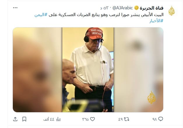Click the tweet timestamp ٥٣ د
Viewport: 183px width, 128px height.
pyautogui.click(x=104, y=8)
